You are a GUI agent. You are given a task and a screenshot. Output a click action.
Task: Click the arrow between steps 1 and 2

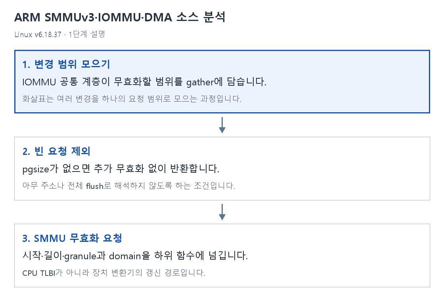click(x=222, y=125)
